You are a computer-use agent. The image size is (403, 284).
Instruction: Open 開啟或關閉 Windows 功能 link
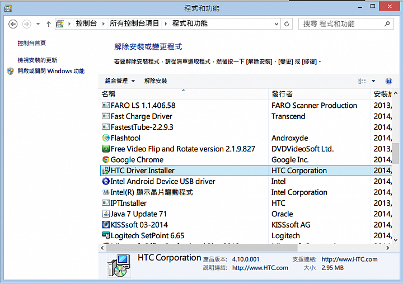click(51, 71)
